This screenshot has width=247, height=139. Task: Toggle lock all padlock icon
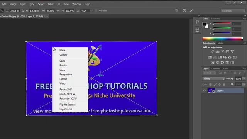[x=224, y=85]
